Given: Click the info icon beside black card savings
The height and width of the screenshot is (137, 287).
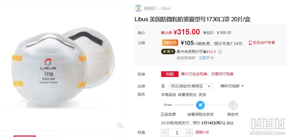Looking at the screenshot, I should point(220,52).
